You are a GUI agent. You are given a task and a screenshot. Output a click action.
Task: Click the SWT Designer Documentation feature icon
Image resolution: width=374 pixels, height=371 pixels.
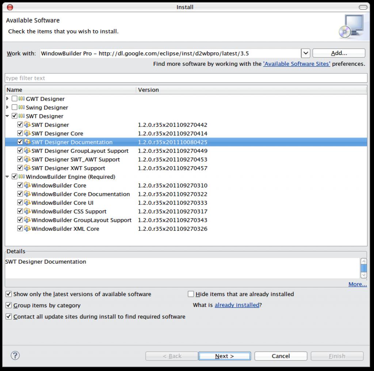tap(27, 142)
